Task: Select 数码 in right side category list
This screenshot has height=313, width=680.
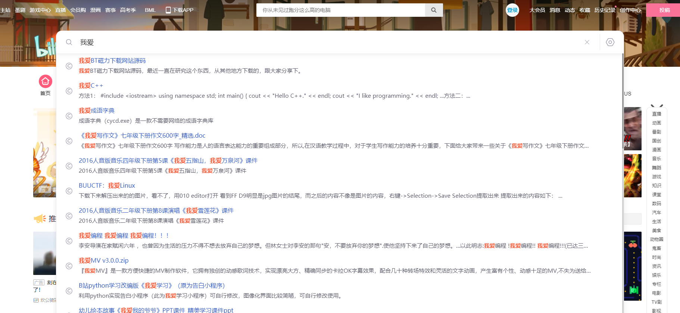Action: coord(656,203)
